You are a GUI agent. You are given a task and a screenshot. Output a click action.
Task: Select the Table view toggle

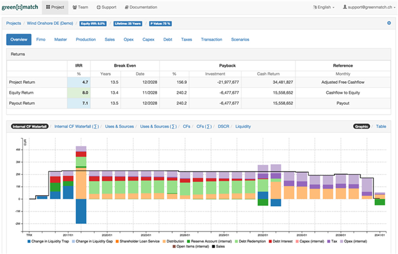point(381,127)
